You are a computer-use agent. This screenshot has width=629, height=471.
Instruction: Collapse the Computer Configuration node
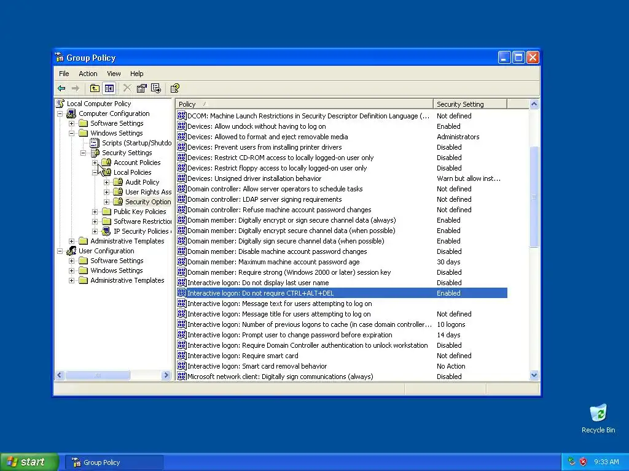point(60,113)
